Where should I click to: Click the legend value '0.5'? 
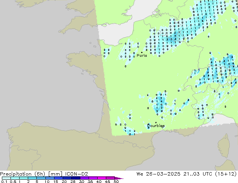coord(13,182)
